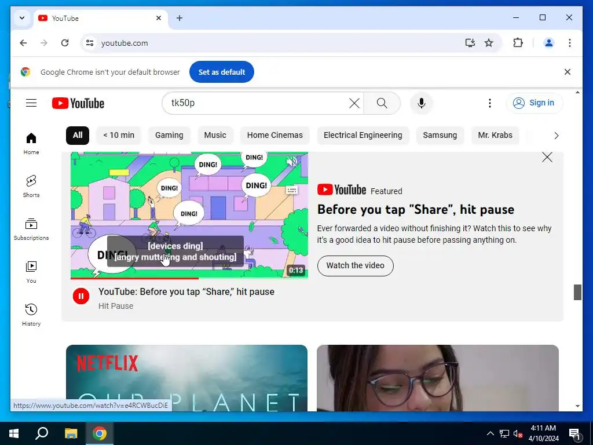593x445 pixels.
Task: Open the notification center icon
Action: (x=574, y=434)
